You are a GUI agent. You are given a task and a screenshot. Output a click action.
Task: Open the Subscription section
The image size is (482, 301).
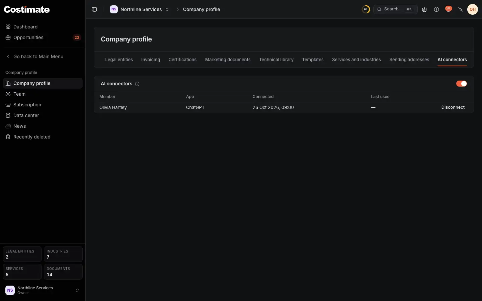[43, 105]
